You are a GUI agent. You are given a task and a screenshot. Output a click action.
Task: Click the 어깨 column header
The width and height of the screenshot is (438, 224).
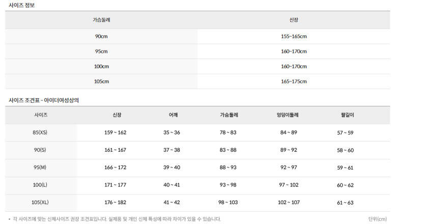[173, 115]
